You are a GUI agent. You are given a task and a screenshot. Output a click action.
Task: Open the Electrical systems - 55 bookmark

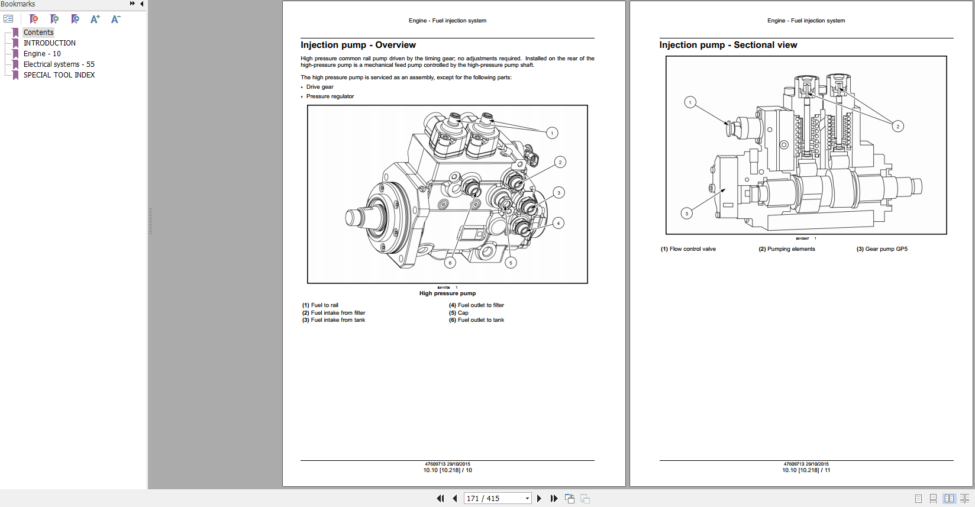59,64
